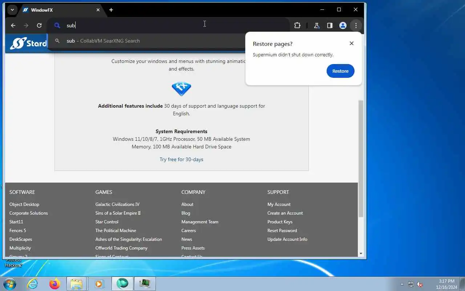Click the SUPPORT footer heading
The height and width of the screenshot is (291, 465).
tap(278, 192)
